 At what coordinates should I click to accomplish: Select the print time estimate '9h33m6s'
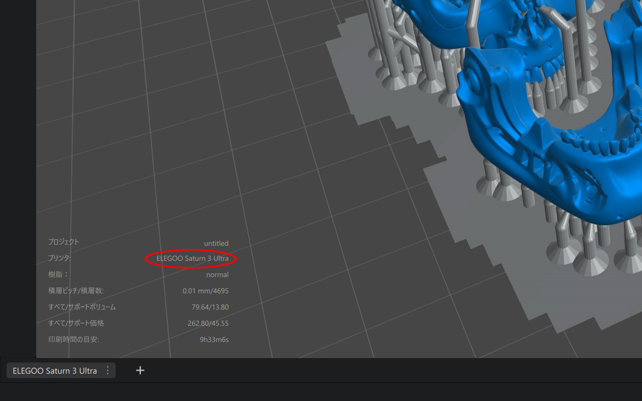pos(214,340)
